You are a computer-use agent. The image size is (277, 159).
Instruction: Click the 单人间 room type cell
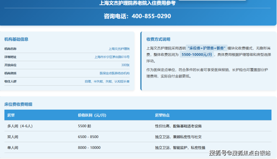13,147
